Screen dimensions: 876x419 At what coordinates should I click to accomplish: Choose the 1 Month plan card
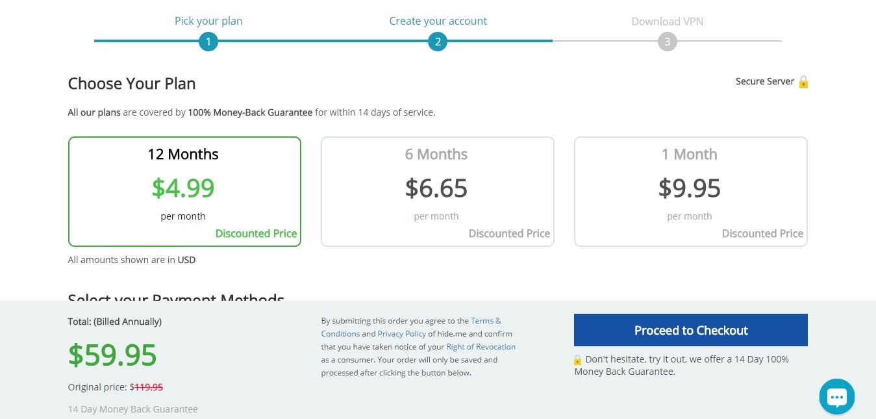[x=691, y=192]
